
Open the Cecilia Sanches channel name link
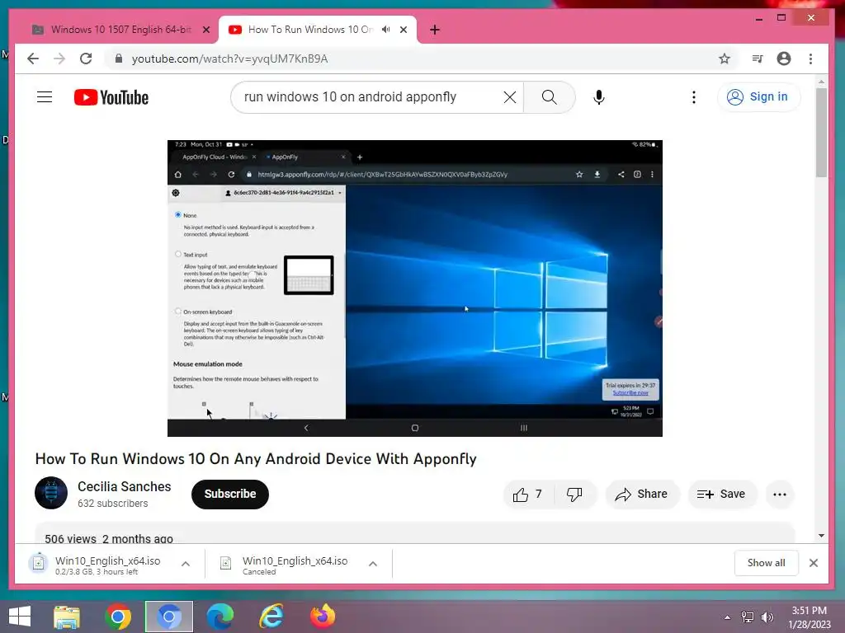tap(124, 486)
